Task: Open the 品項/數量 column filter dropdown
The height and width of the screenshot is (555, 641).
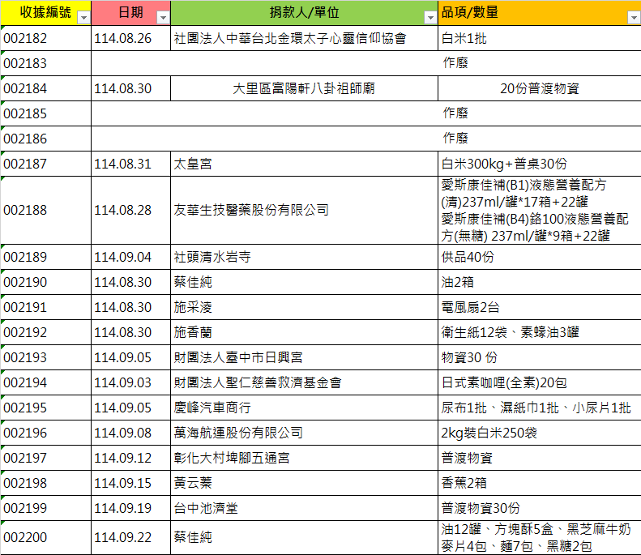Action: coord(633,17)
